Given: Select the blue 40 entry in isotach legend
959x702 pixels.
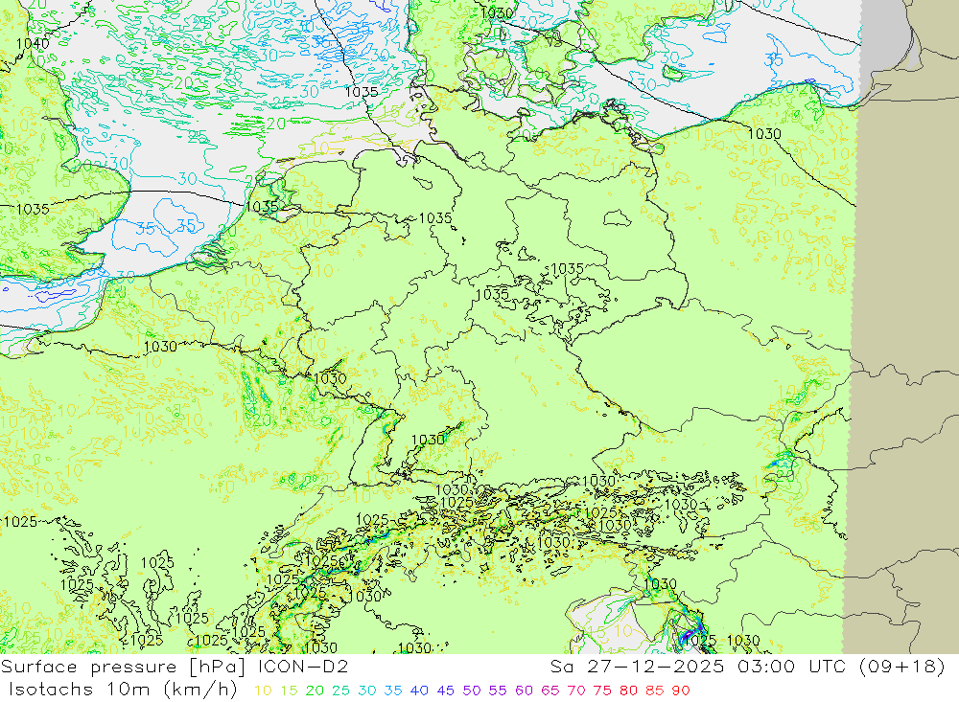Looking at the screenshot, I should [419, 691].
